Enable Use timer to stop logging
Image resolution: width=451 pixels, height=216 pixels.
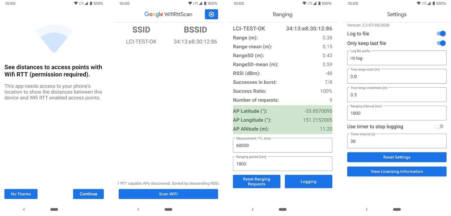click(x=439, y=127)
